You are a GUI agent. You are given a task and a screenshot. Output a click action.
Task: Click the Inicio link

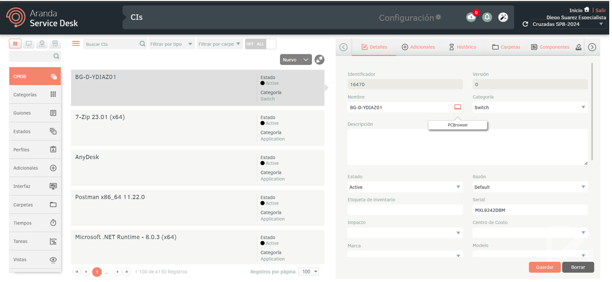point(576,10)
